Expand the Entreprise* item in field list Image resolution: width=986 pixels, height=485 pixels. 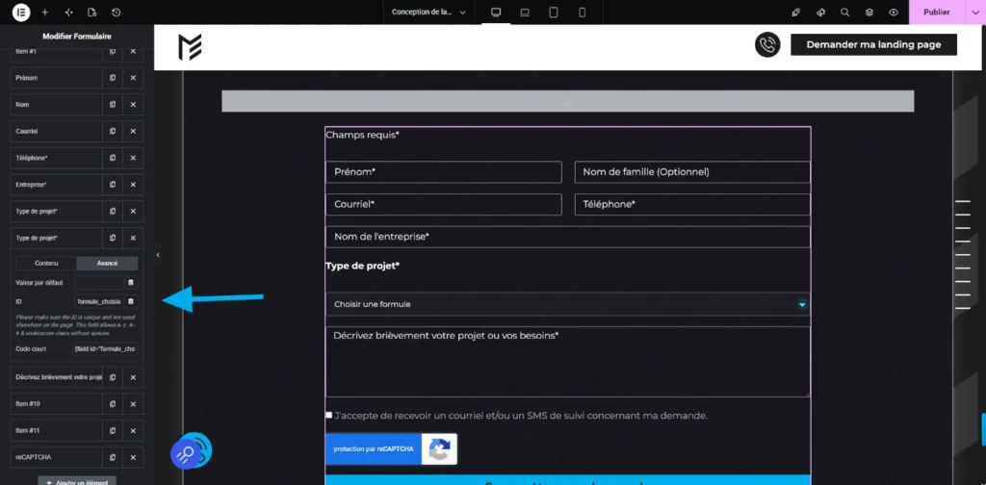pos(57,185)
